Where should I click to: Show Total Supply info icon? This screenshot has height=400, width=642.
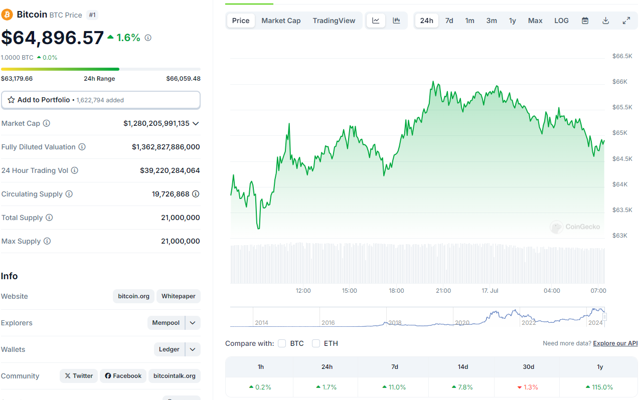[x=49, y=218]
